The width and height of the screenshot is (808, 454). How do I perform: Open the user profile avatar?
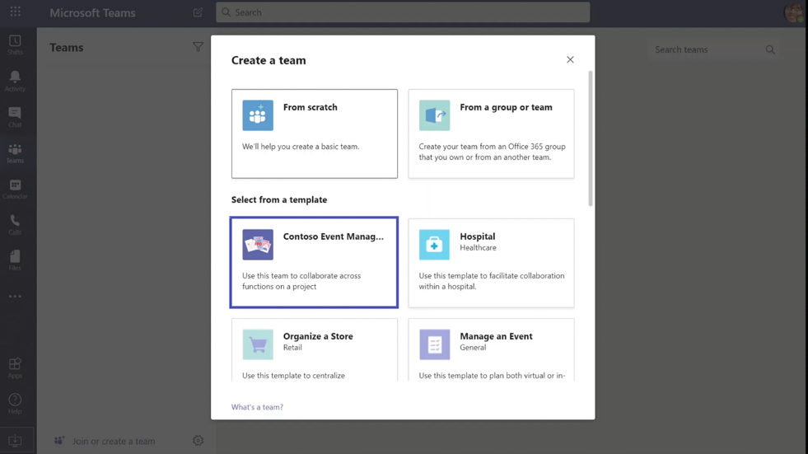795,12
